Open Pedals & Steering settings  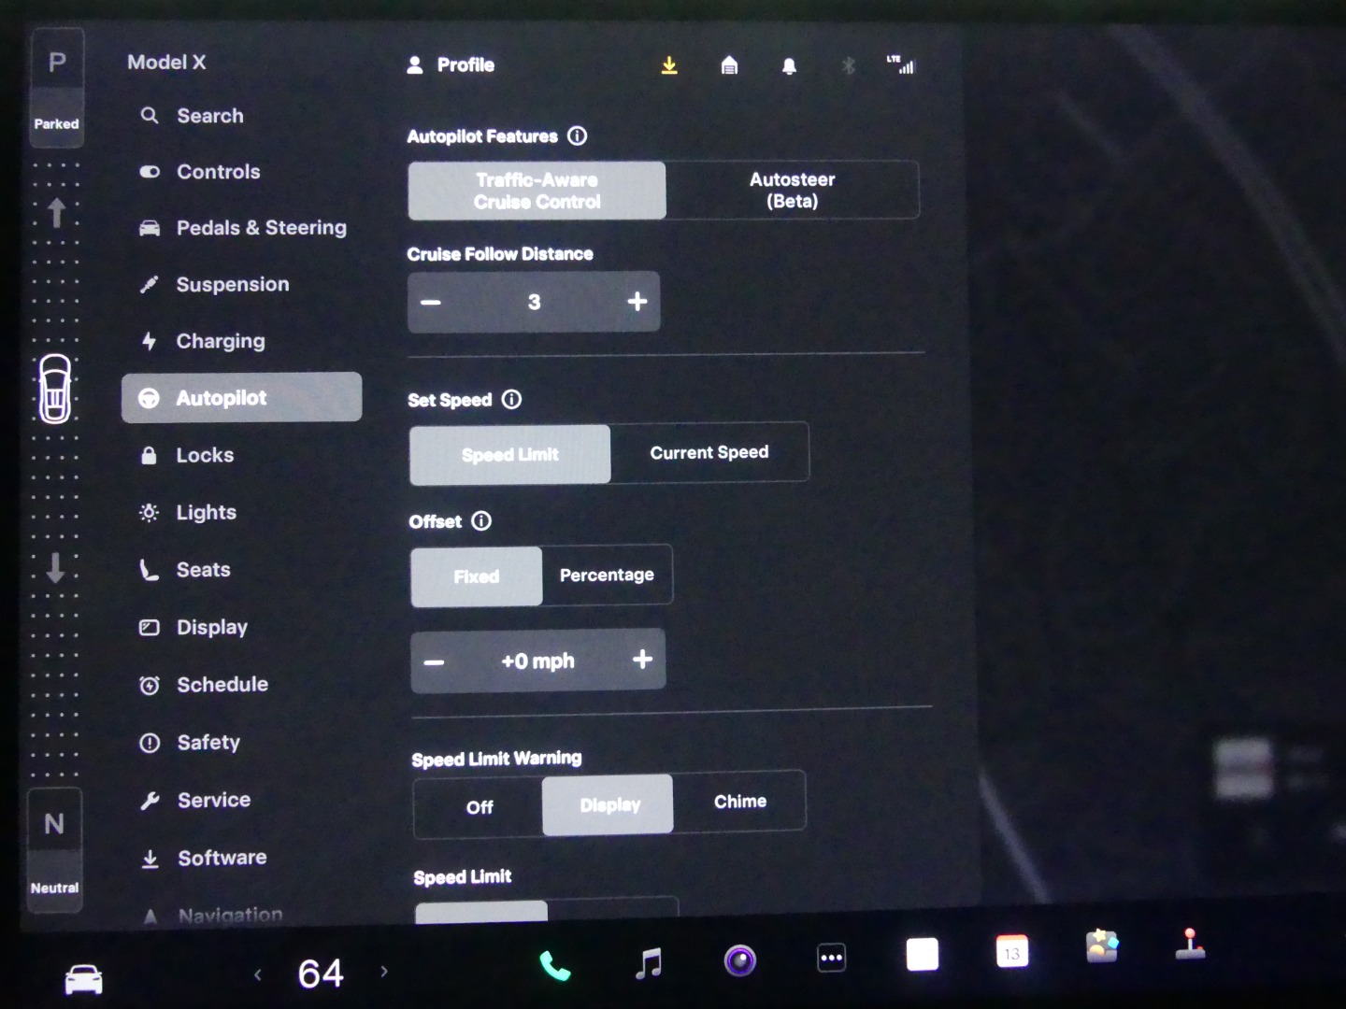click(261, 228)
